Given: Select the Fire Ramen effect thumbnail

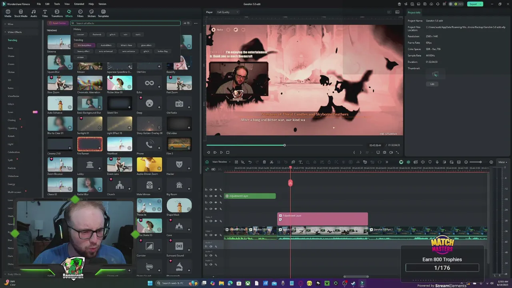Looking at the screenshot, I should pos(90,144).
